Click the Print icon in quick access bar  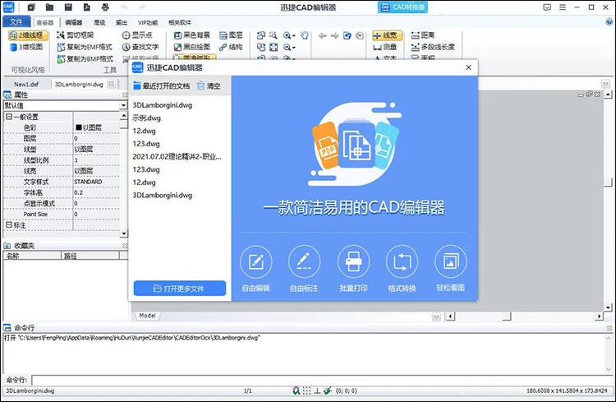105,7
